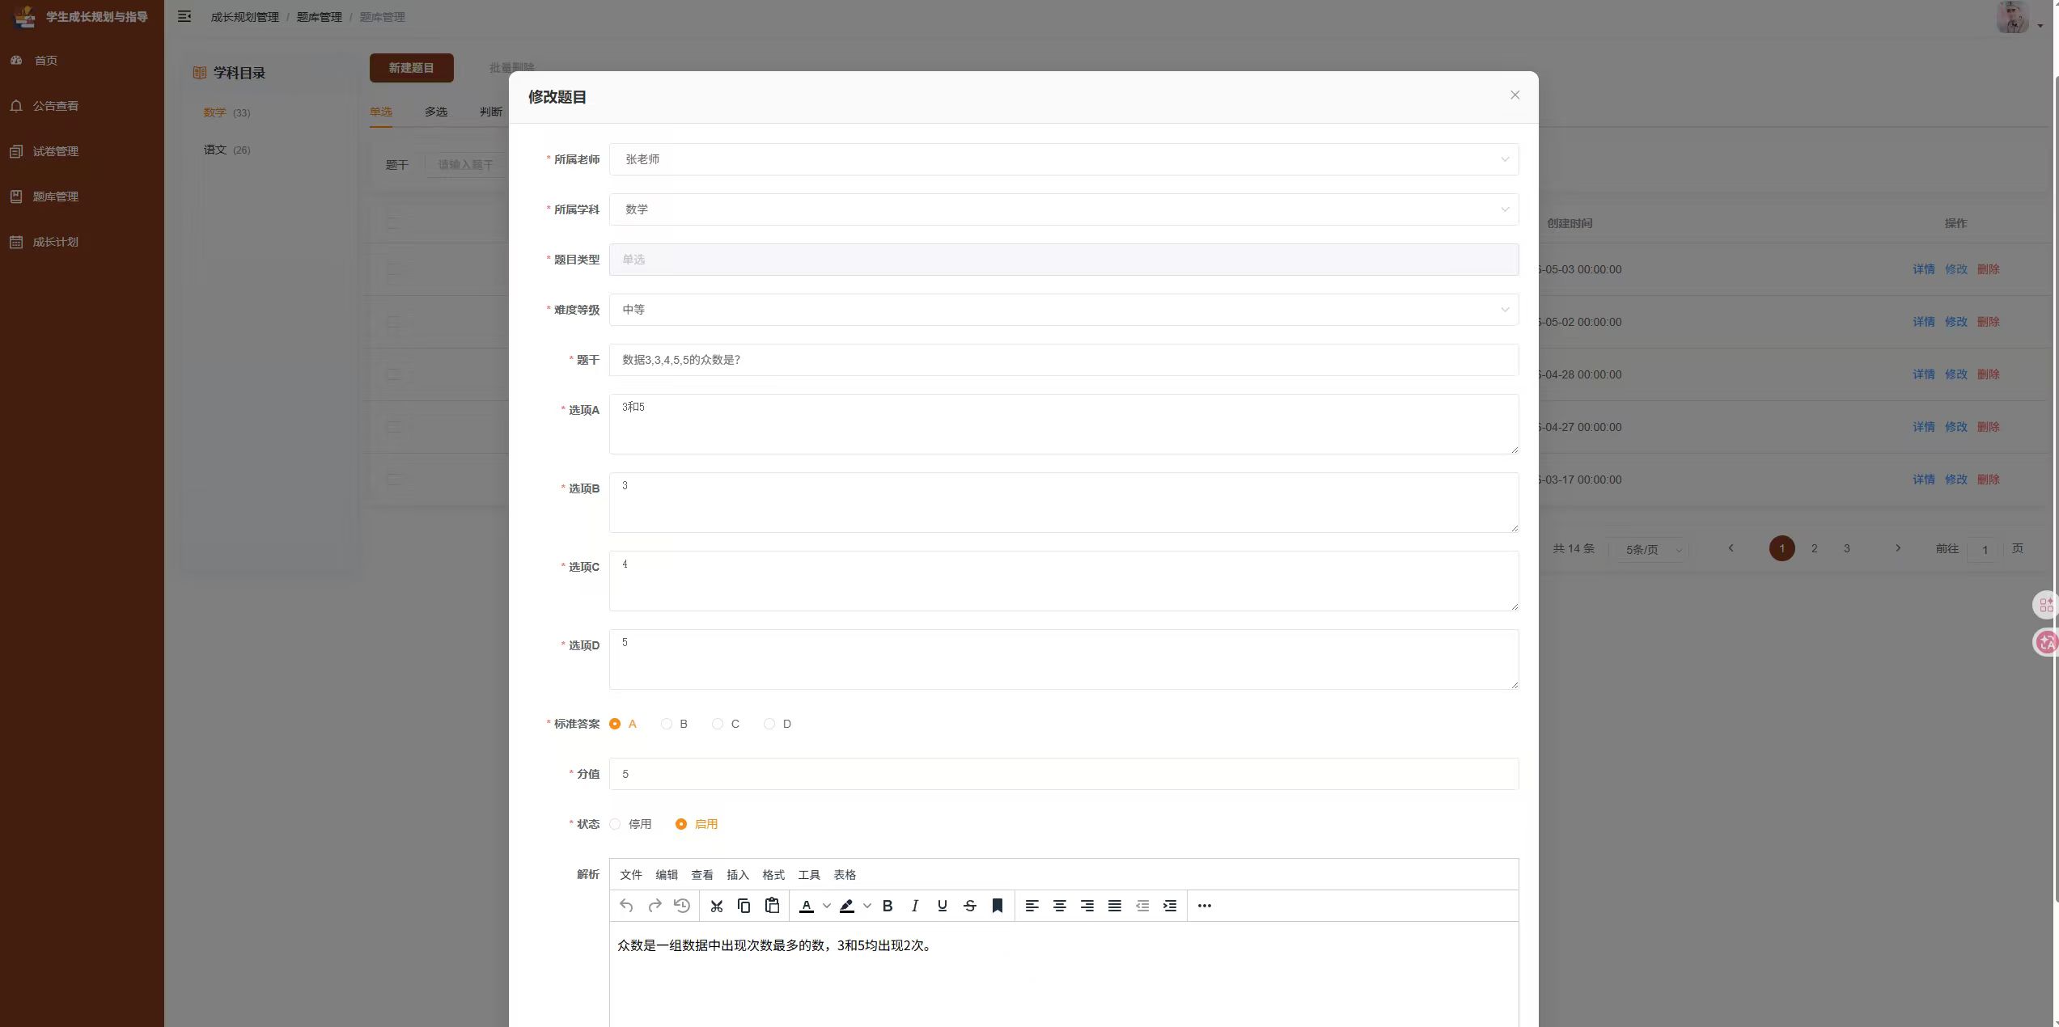2059x1027 pixels.
Task: Justify text alignment
Action: tap(1115, 906)
